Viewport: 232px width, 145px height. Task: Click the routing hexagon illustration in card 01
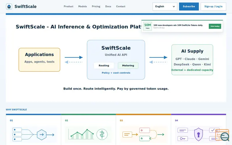point(41,135)
